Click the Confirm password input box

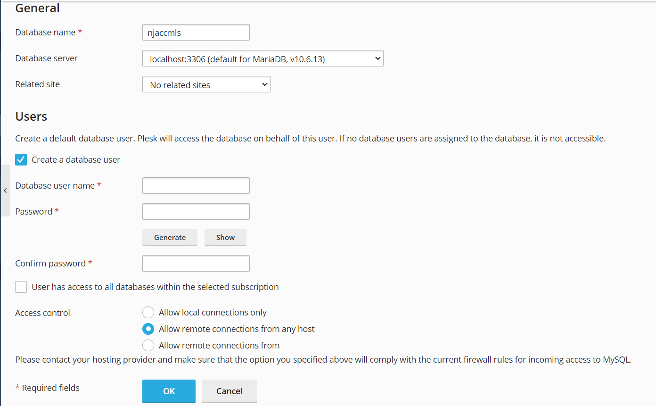(x=196, y=264)
